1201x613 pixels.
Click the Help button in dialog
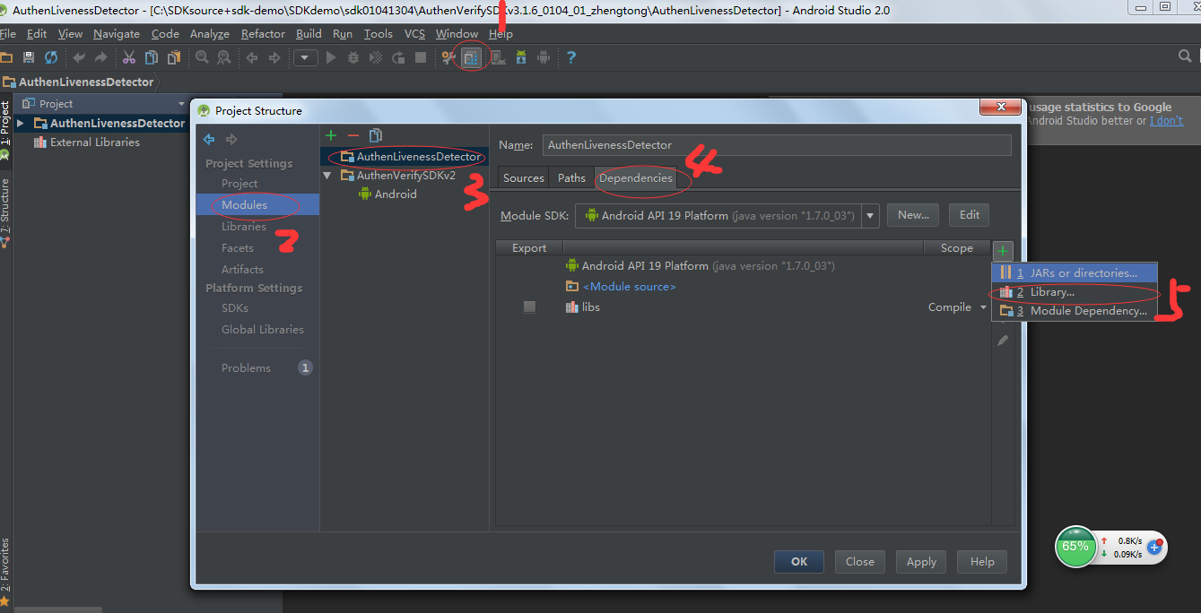(x=982, y=562)
